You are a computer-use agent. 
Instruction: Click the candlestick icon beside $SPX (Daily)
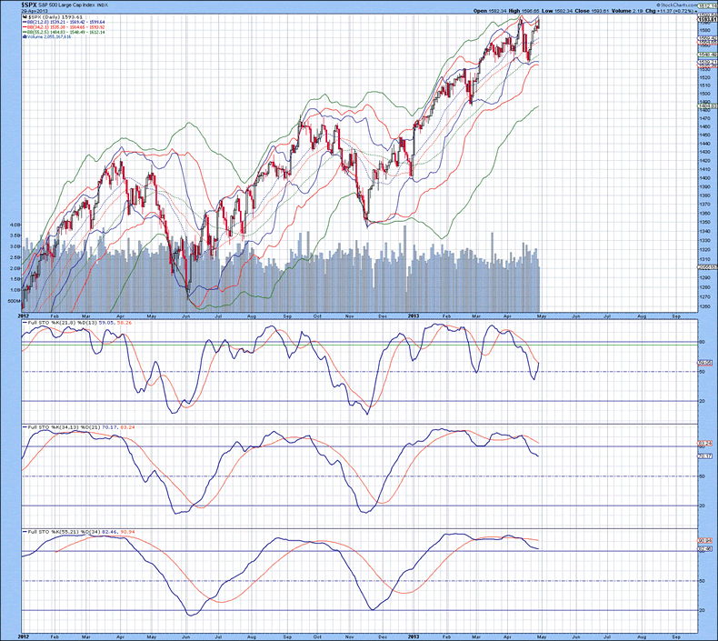[25, 17]
